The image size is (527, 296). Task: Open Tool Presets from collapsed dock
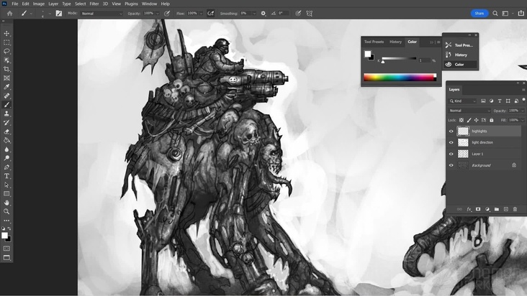pos(461,45)
